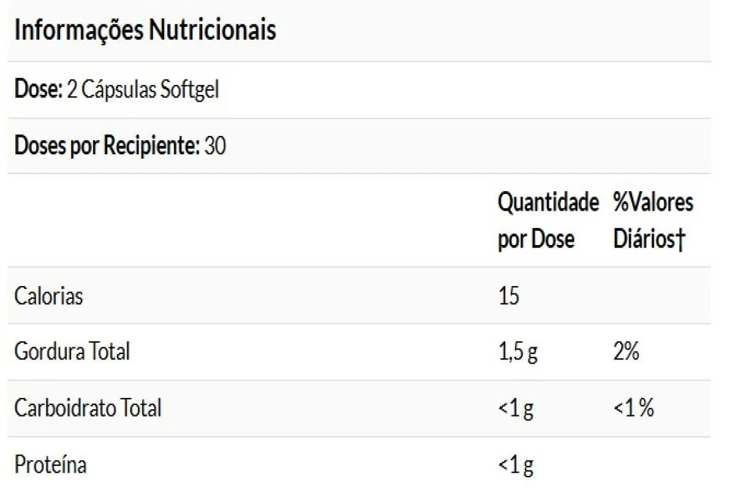Click the word Recipiente in doses row
The image size is (735, 490).
tap(151, 146)
